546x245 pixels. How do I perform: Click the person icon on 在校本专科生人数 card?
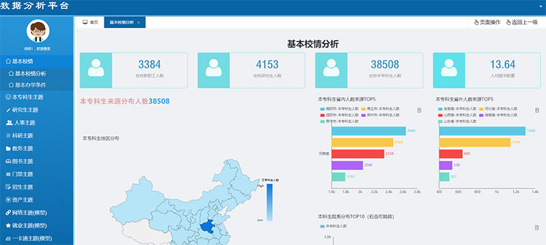point(331,67)
